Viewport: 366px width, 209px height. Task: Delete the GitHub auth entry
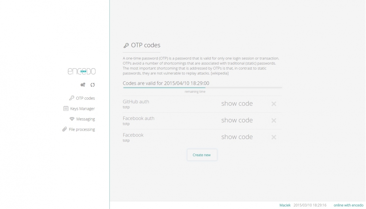click(x=274, y=104)
